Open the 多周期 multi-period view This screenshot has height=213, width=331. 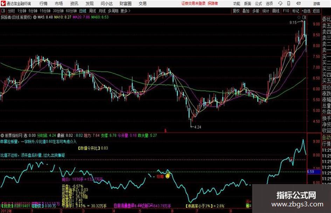[x=113, y=11]
